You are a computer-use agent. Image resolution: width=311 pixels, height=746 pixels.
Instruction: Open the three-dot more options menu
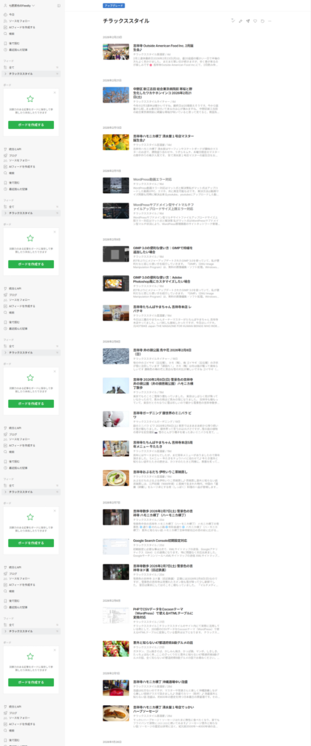click(x=269, y=21)
